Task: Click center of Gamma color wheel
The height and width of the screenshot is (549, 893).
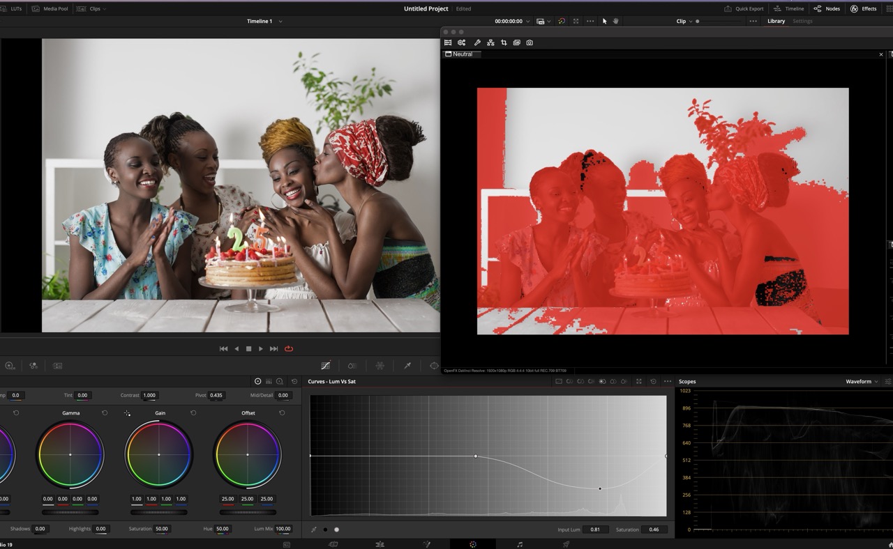Action: coord(70,455)
